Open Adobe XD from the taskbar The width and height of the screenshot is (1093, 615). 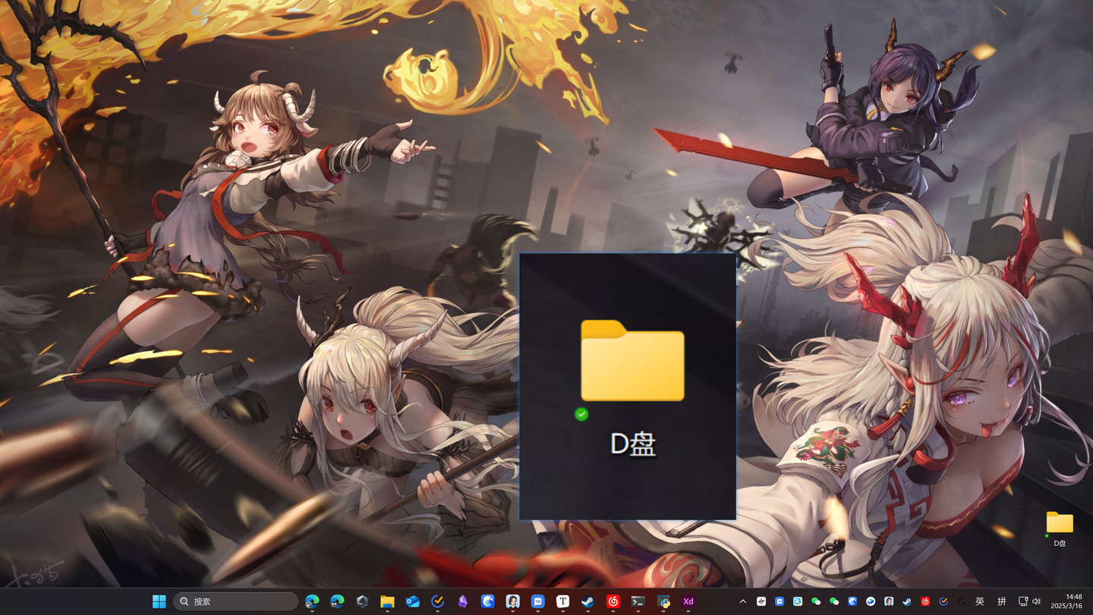[x=688, y=601]
